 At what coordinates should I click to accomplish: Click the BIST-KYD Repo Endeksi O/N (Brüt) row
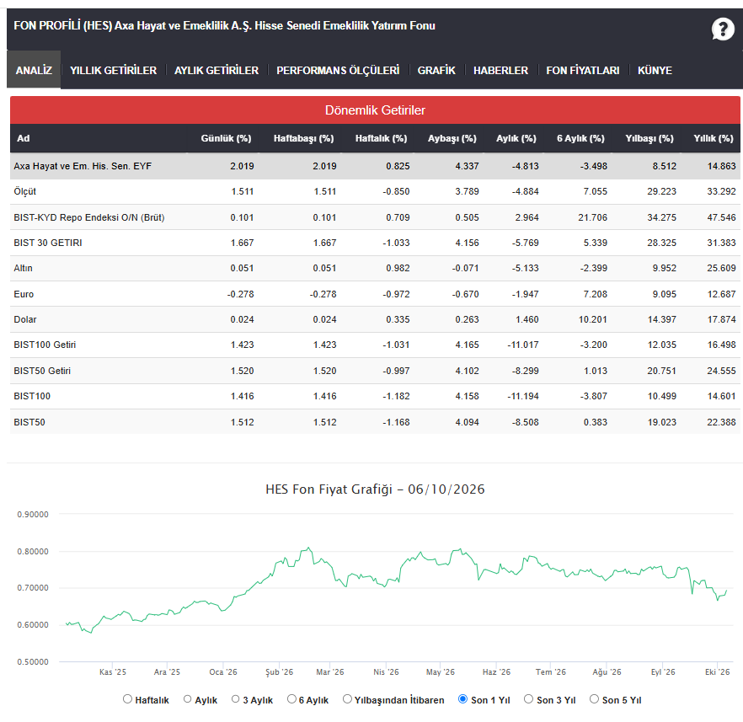(x=376, y=217)
